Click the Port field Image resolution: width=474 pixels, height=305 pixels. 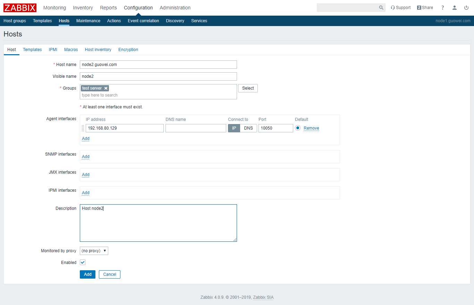coord(276,128)
